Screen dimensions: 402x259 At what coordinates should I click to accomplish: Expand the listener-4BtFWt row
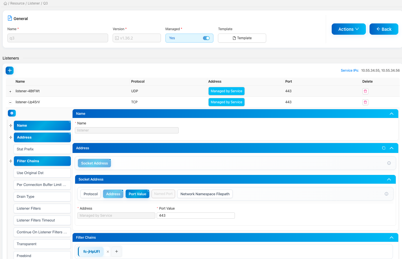(10, 91)
